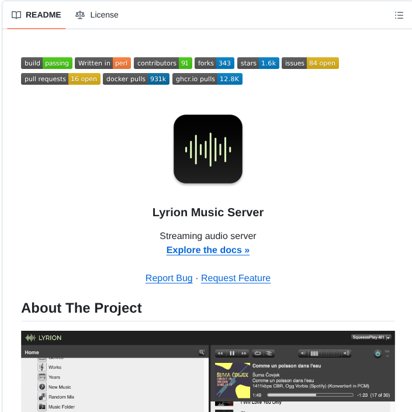Follow the Explore the docs link

click(x=208, y=250)
